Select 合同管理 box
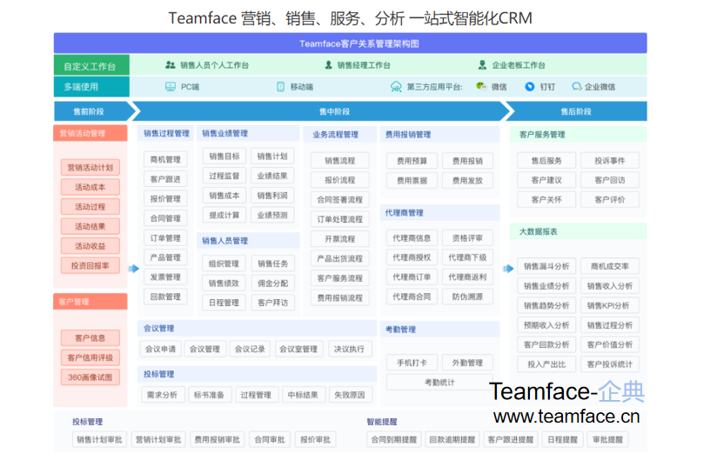710x460 pixels. pos(165,218)
